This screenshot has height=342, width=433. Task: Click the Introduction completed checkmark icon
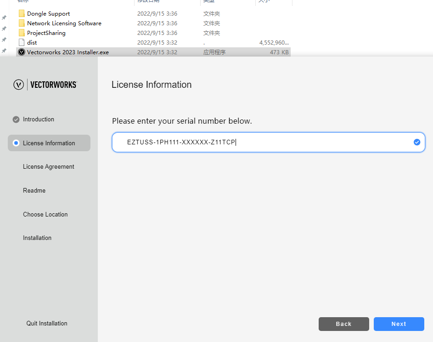(16, 120)
